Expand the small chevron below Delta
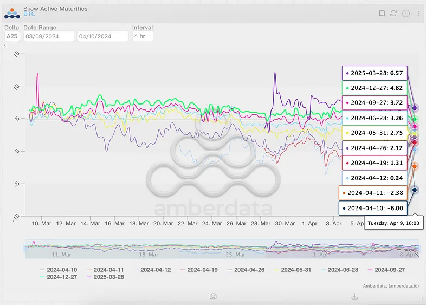Viewport: 426px width, 305px height. tap(5, 46)
